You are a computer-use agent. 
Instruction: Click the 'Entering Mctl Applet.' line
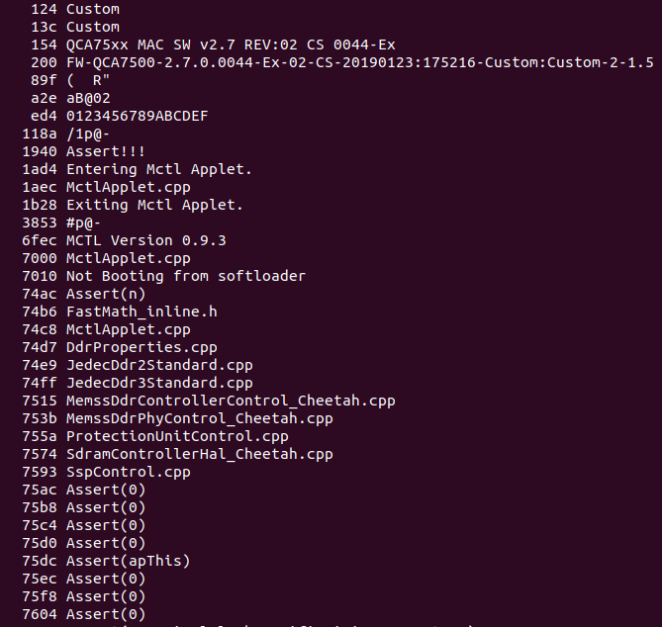coord(159,169)
